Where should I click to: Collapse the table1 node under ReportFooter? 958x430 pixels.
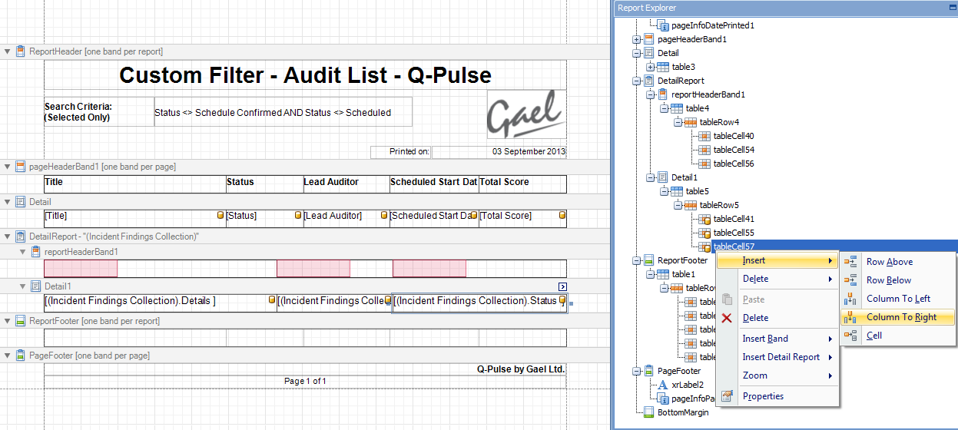point(650,274)
